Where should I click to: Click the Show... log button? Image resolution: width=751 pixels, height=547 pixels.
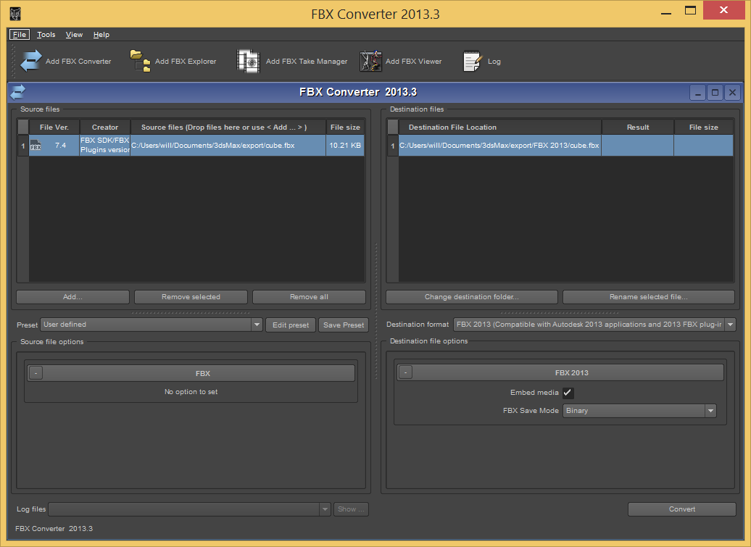(x=351, y=509)
